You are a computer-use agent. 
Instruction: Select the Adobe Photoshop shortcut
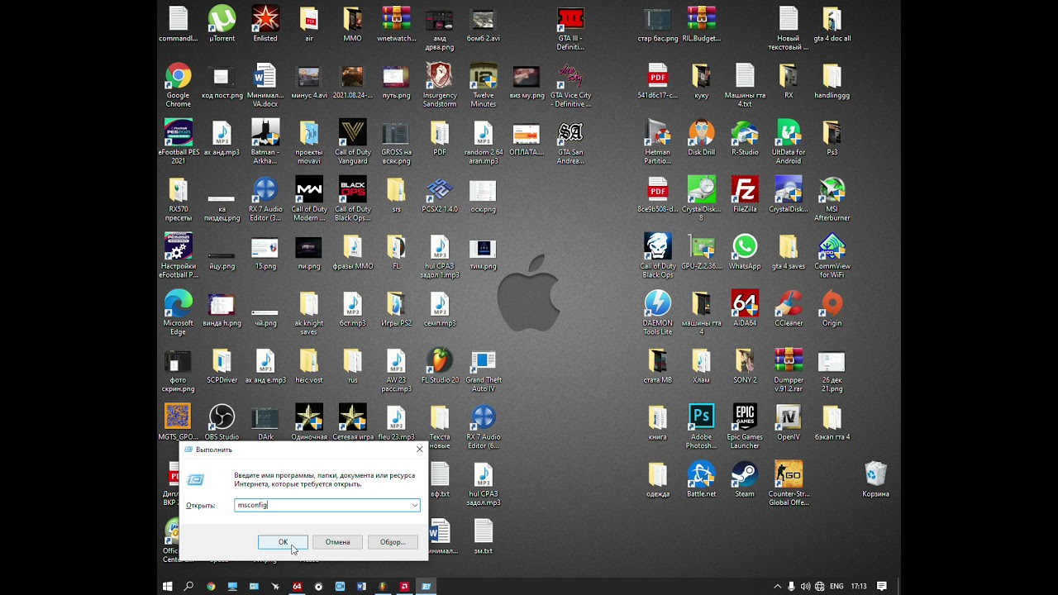(701, 427)
